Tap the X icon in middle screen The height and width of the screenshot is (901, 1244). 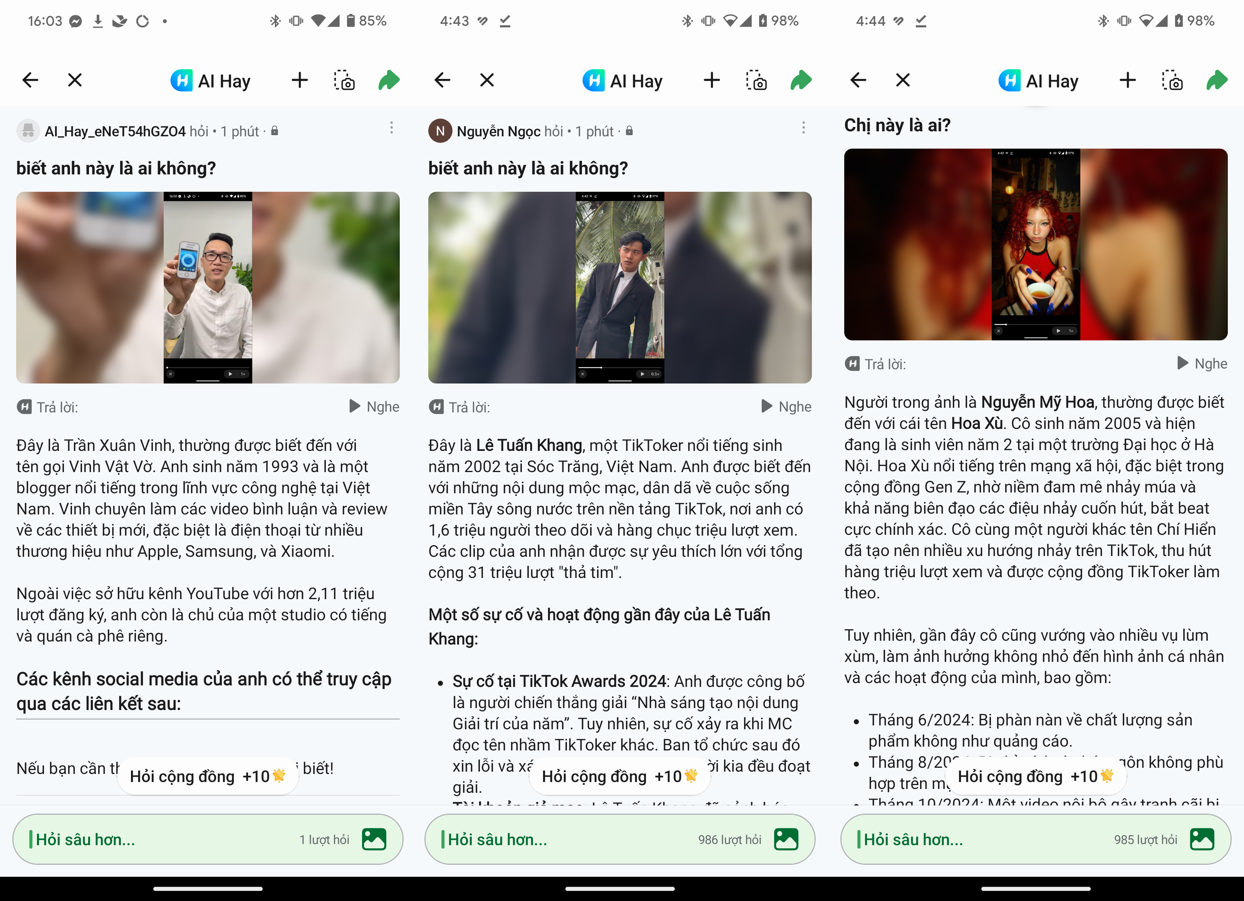click(486, 80)
